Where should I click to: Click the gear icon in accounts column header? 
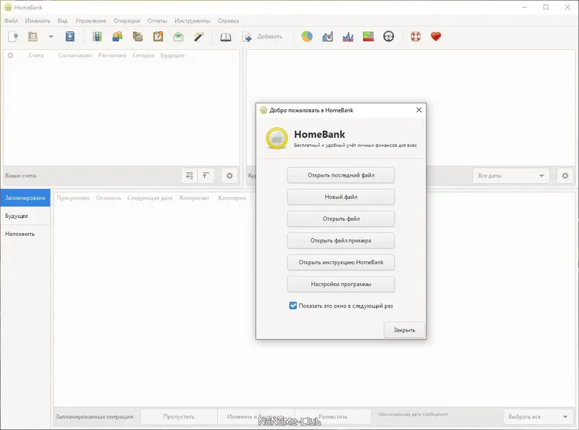pyautogui.click(x=10, y=55)
